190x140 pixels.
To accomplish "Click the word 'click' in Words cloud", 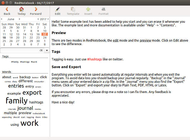I will (43, 77).
